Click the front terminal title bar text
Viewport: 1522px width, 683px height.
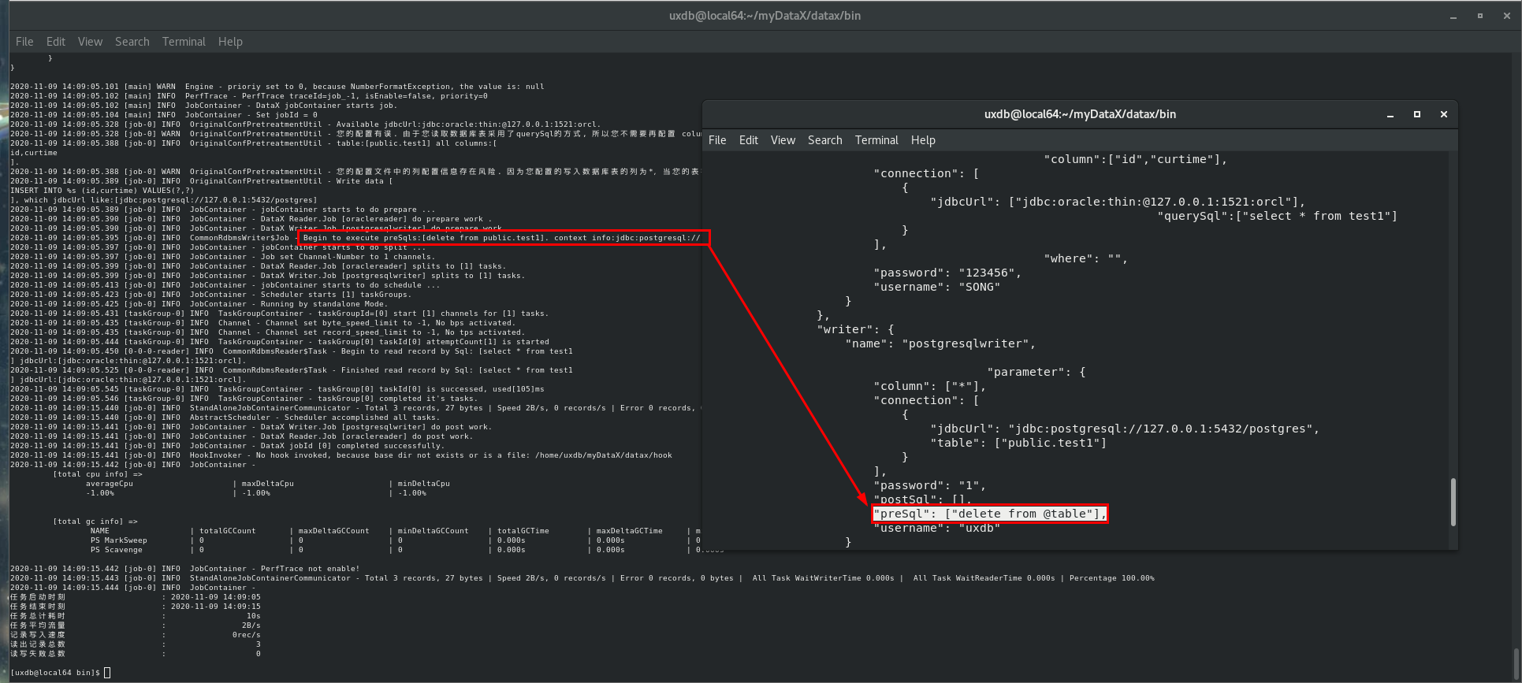[x=1080, y=114]
